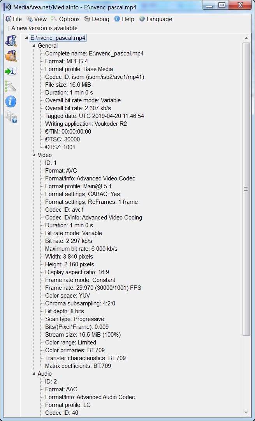255x421 pixels.
Task: Select the General tree node label
Action: pyautogui.click(x=47, y=46)
